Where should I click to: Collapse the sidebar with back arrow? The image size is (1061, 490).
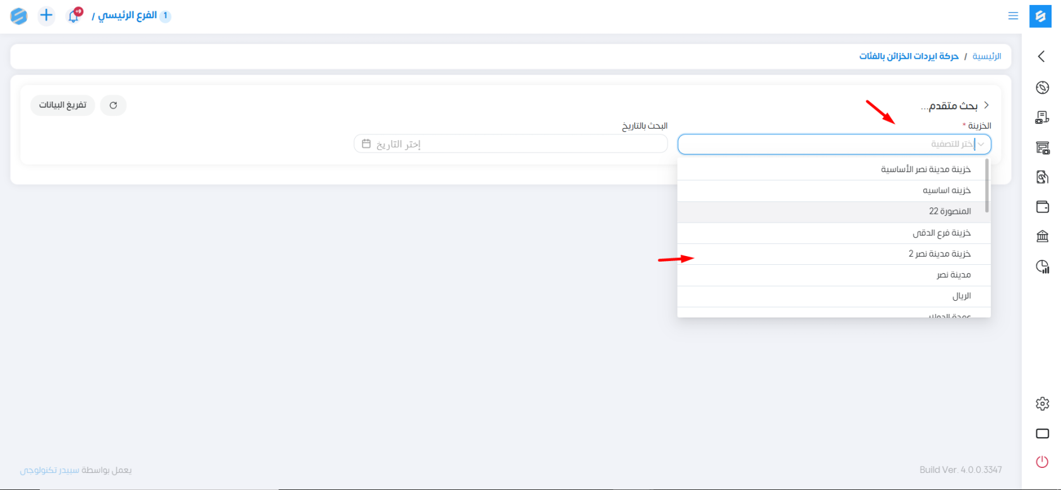pos(1041,57)
